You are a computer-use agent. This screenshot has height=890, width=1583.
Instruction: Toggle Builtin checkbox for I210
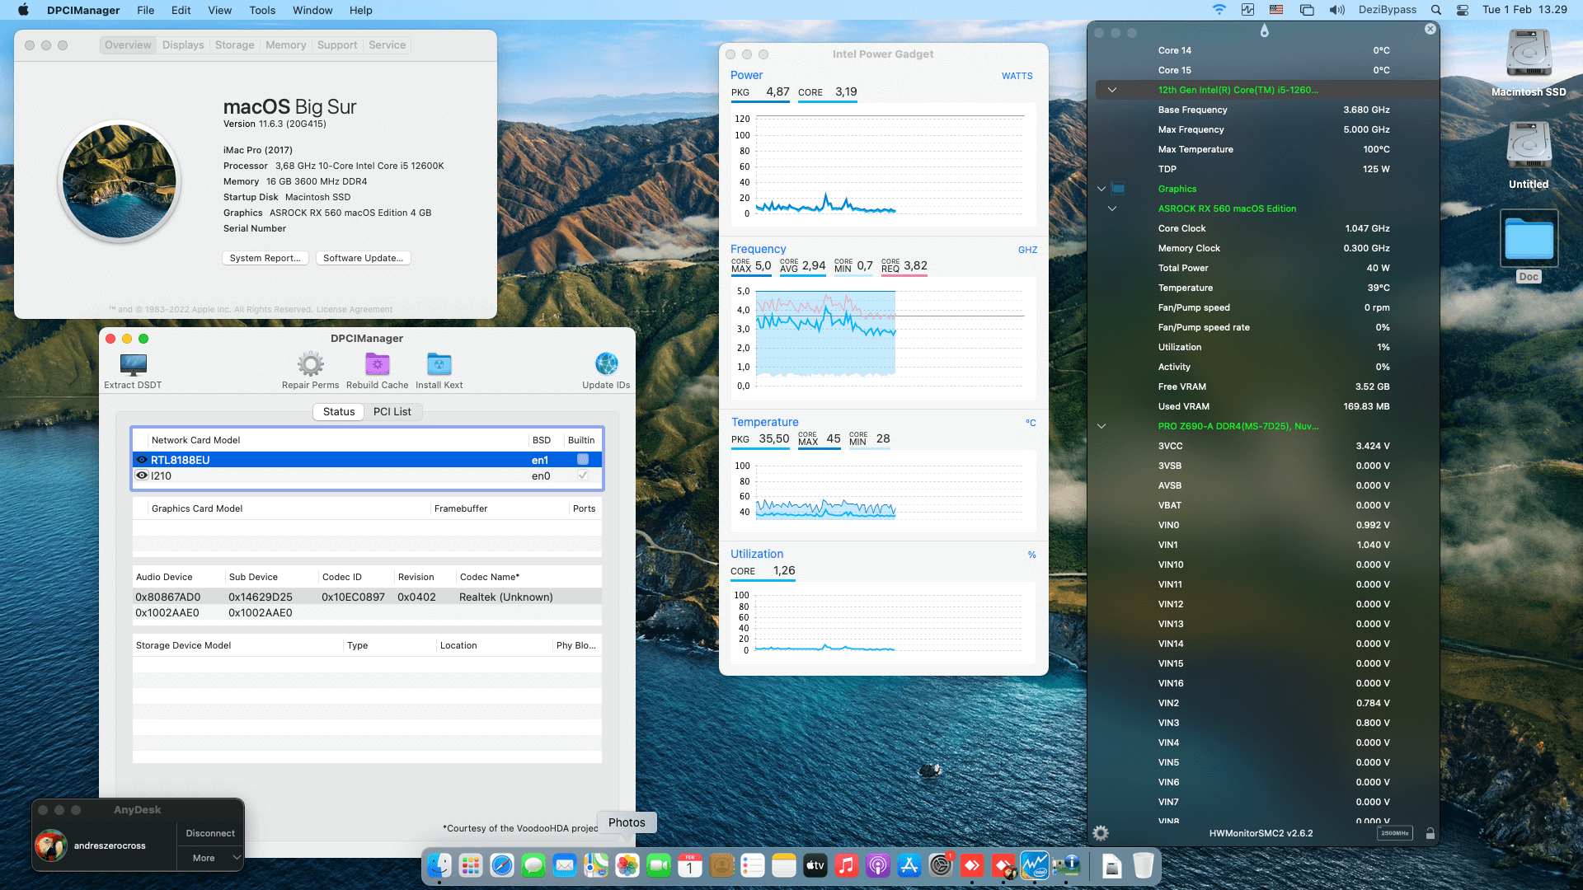tap(583, 475)
